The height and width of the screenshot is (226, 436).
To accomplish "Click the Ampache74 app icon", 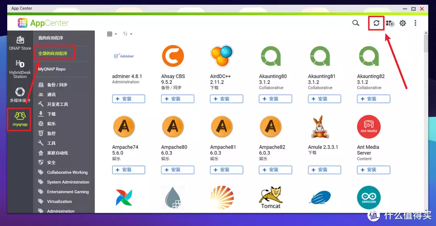I will coord(124,127).
